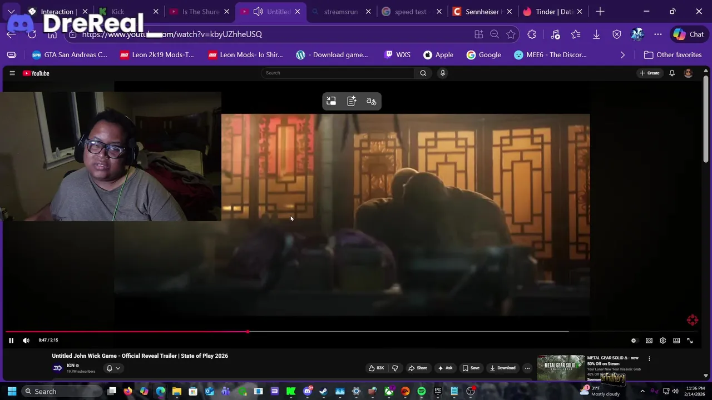Open the WXS bookmark
Image resolution: width=712 pixels, height=400 pixels.
397,55
